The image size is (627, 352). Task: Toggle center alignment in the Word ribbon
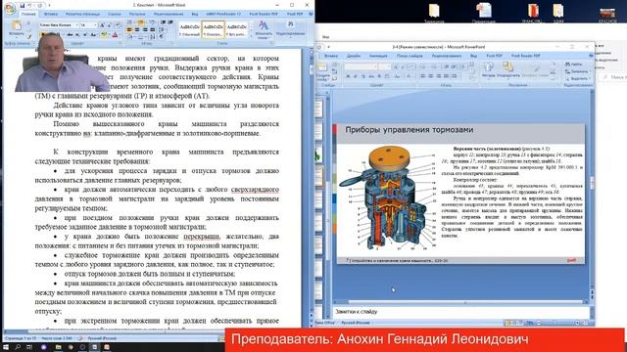(137, 30)
